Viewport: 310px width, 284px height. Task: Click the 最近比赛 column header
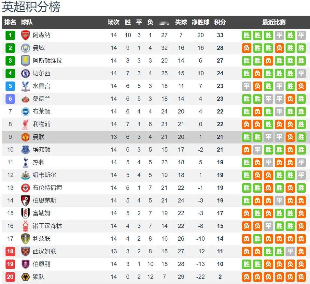point(274,22)
